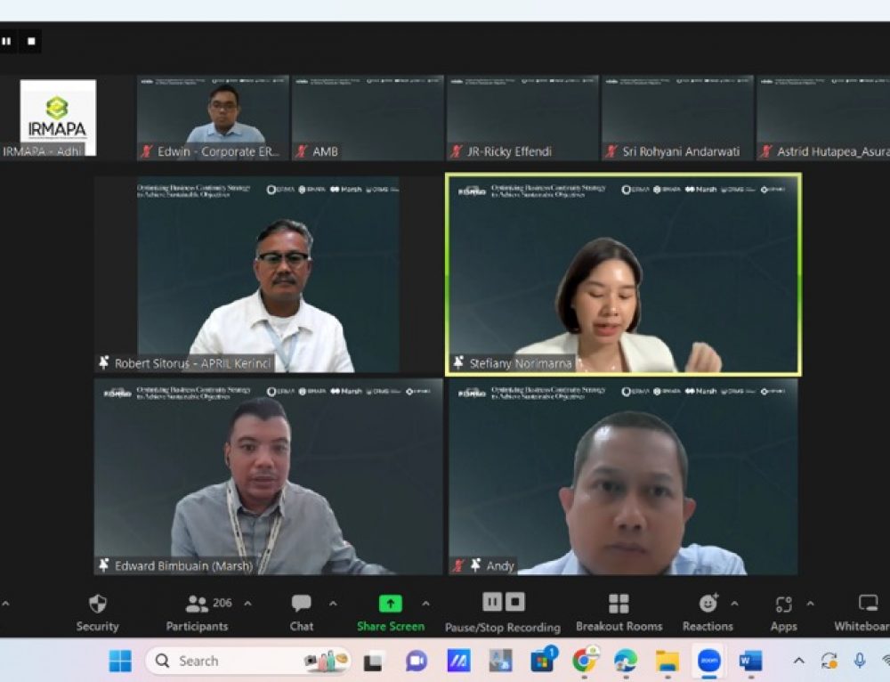Click the green Share Screen icon
Image resolution: width=890 pixels, height=682 pixels.
[391, 604]
